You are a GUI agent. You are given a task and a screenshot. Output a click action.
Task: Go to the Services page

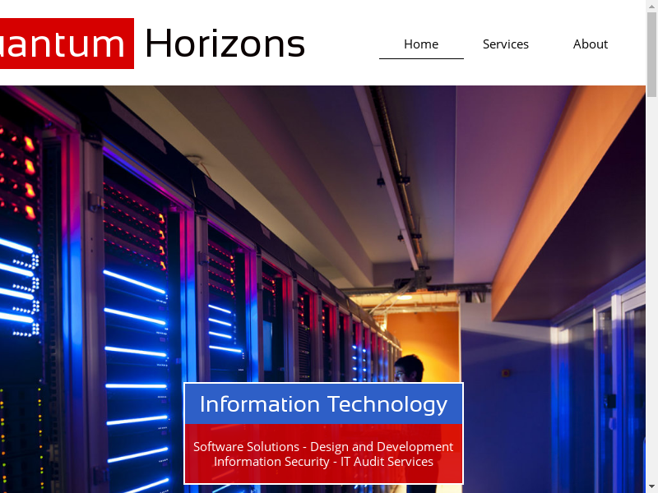tap(505, 44)
